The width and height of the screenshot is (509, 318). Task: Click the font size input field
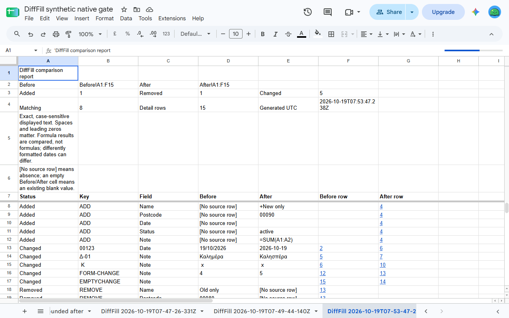click(236, 34)
